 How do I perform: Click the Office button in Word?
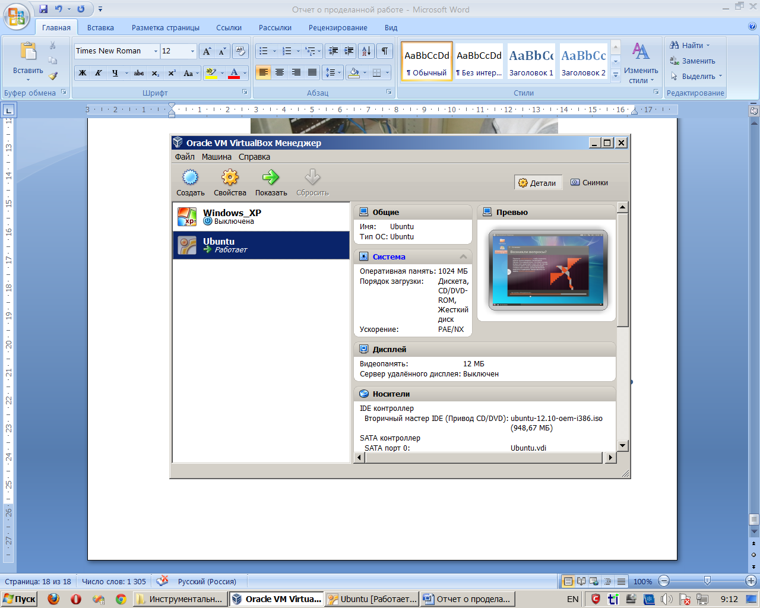click(17, 16)
